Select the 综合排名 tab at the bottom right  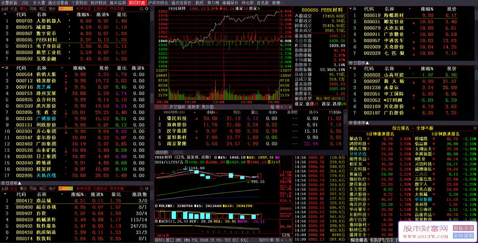pyautogui.click(x=360, y=240)
